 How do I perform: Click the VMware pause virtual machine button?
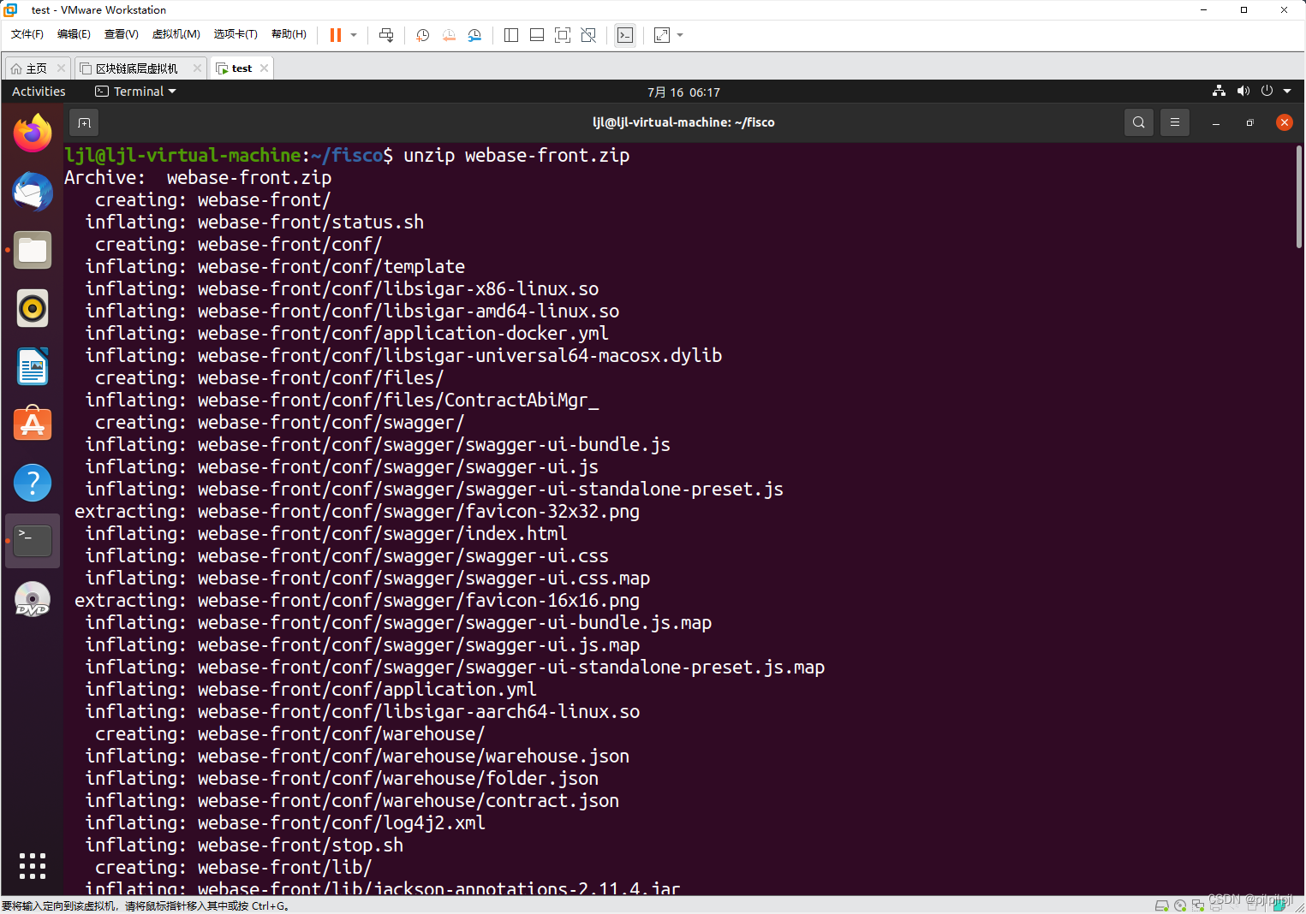[x=336, y=35]
